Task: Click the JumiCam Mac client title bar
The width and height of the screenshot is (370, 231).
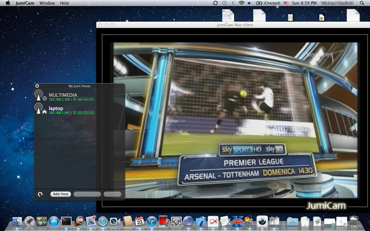Action: (233, 25)
